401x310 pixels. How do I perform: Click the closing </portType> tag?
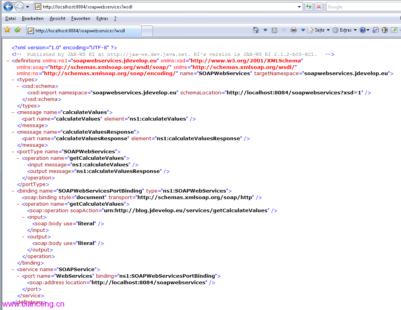tap(33, 184)
